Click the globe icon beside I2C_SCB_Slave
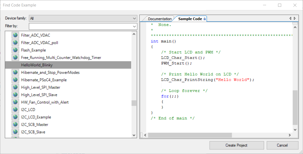This screenshot has width=303, height=154. tap(15, 132)
